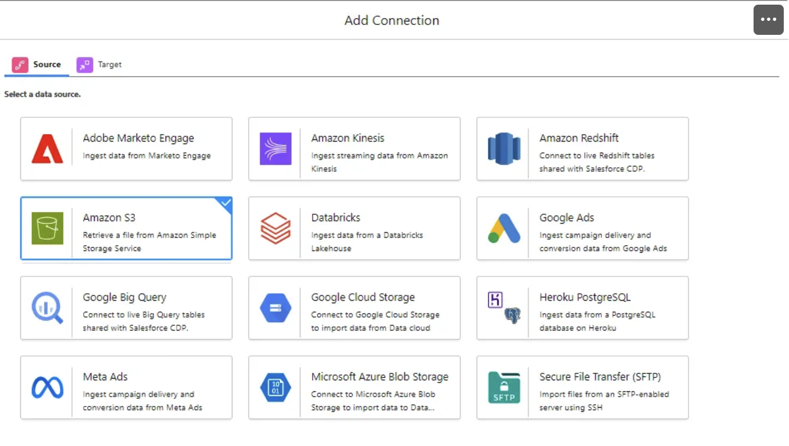Pick the Secure File Transfer (SFTP) tile
Screen dimensions: 789x446
[582, 387]
